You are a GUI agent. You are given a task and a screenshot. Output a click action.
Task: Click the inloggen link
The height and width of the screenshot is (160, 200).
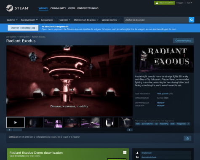pyautogui.click(x=180, y=3)
